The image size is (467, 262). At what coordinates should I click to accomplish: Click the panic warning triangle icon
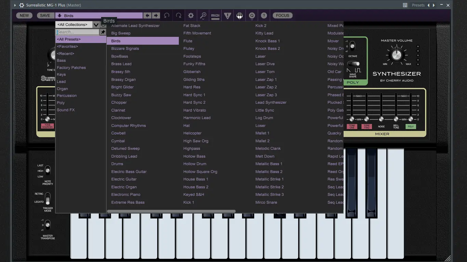point(227,15)
